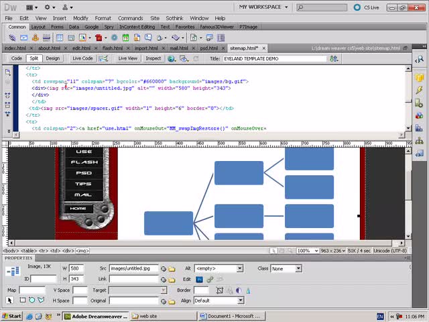Click the browse folder icon beside Src
The width and height of the screenshot is (429, 322).
click(x=171, y=268)
